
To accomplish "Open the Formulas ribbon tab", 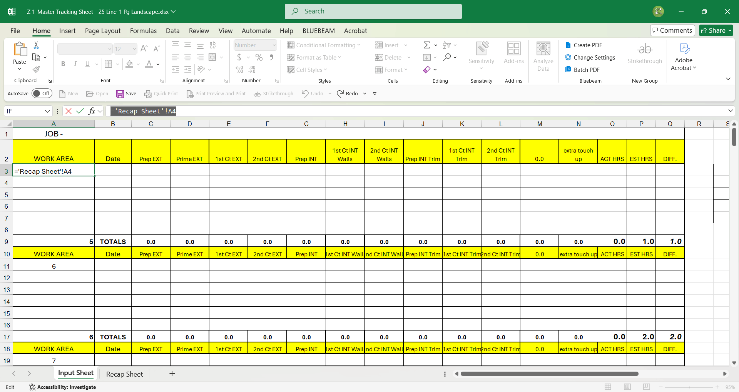I will 143,31.
